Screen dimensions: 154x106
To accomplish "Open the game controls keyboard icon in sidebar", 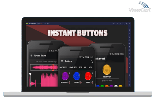I will [129, 40].
